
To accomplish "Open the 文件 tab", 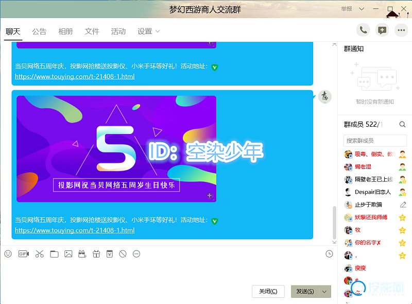I will pyautogui.click(x=92, y=31).
